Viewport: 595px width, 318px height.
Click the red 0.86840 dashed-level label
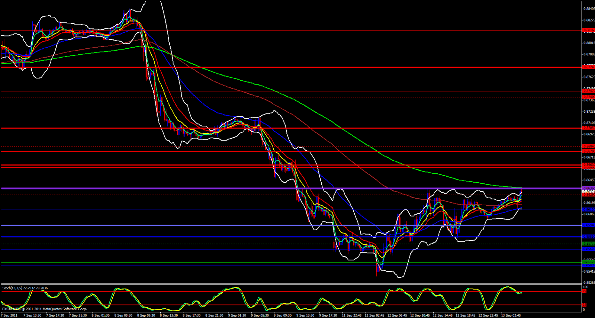pyautogui.click(x=588, y=146)
